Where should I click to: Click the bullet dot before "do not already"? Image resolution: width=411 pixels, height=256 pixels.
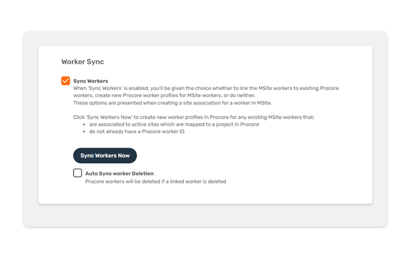84,132
